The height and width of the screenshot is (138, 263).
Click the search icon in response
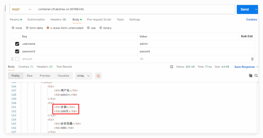[256, 76]
